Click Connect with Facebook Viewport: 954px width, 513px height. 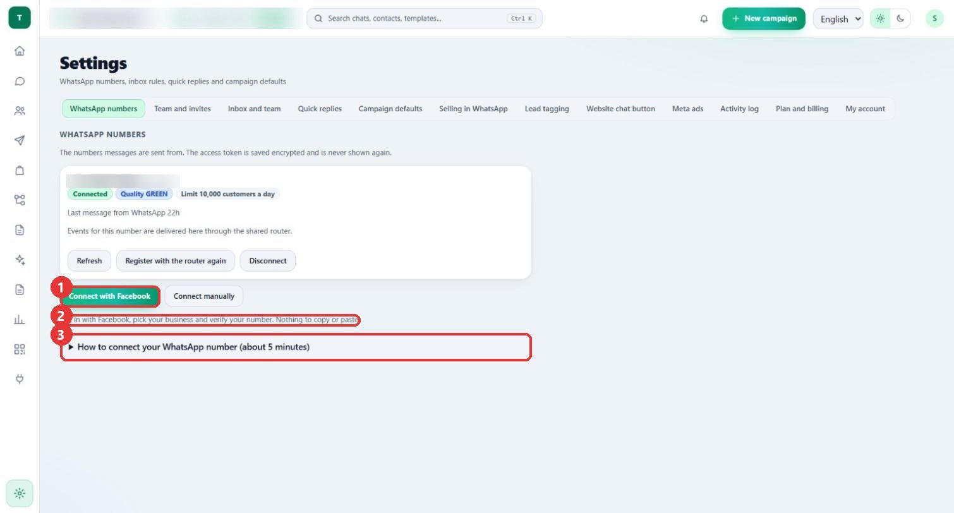click(109, 296)
